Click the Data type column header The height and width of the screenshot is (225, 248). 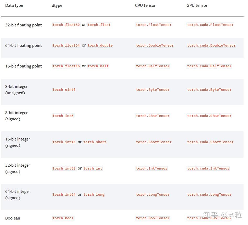14,5
